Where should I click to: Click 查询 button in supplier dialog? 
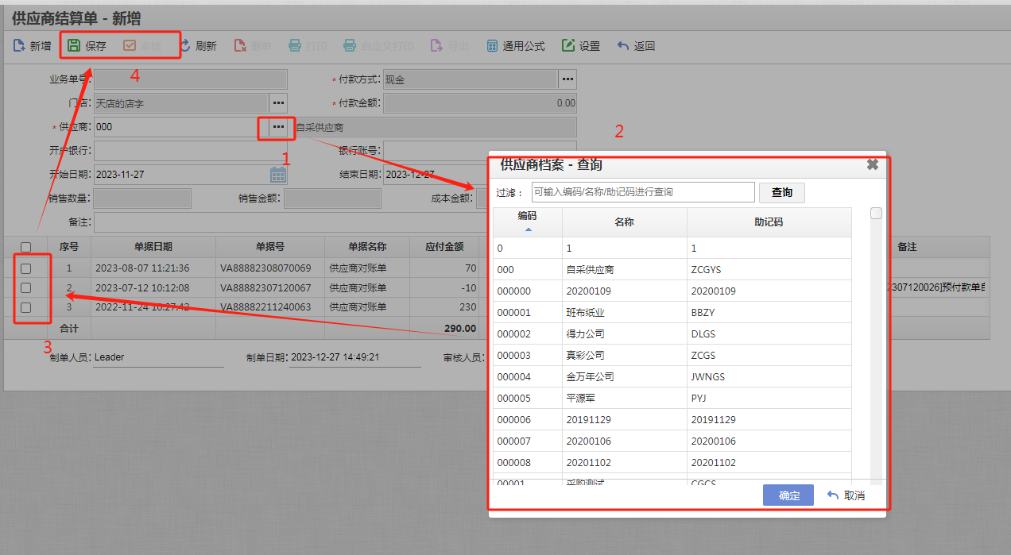pyautogui.click(x=782, y=192)
